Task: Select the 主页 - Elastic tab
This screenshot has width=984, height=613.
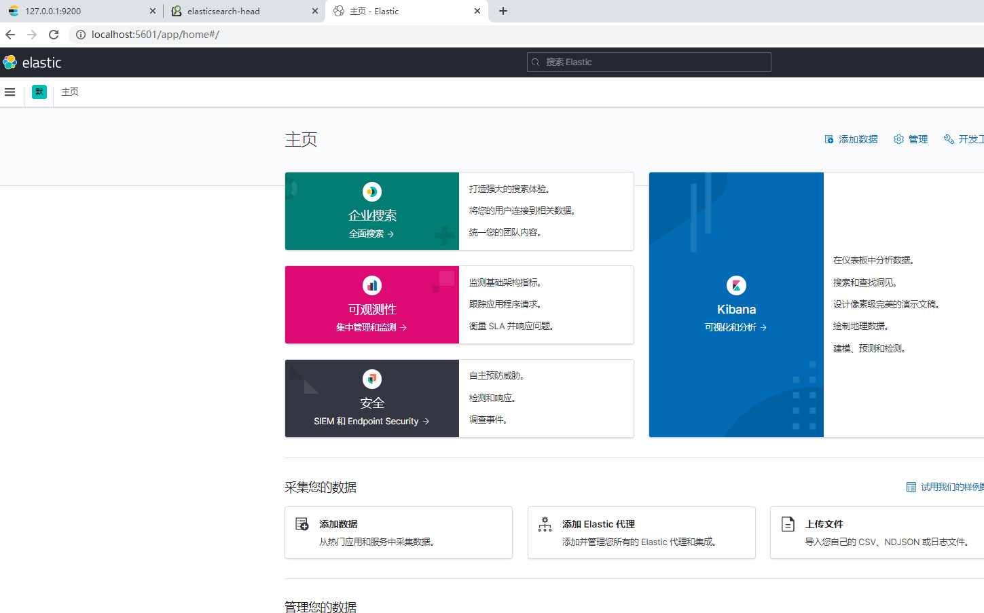Action: coord(405,11)
